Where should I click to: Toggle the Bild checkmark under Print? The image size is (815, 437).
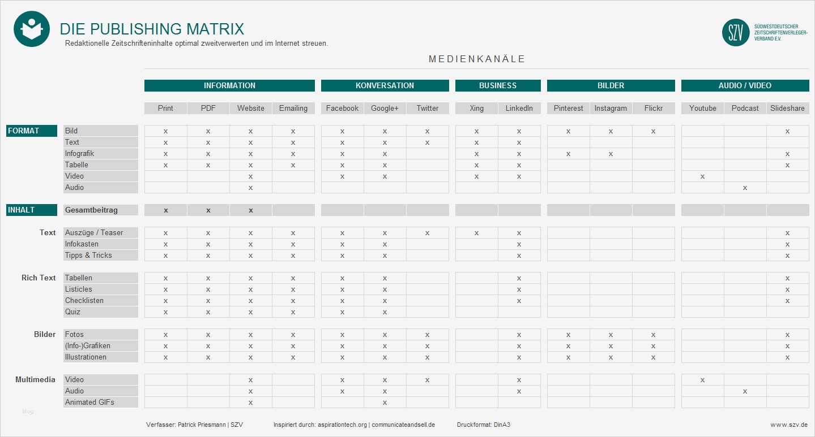pos(165,131)
